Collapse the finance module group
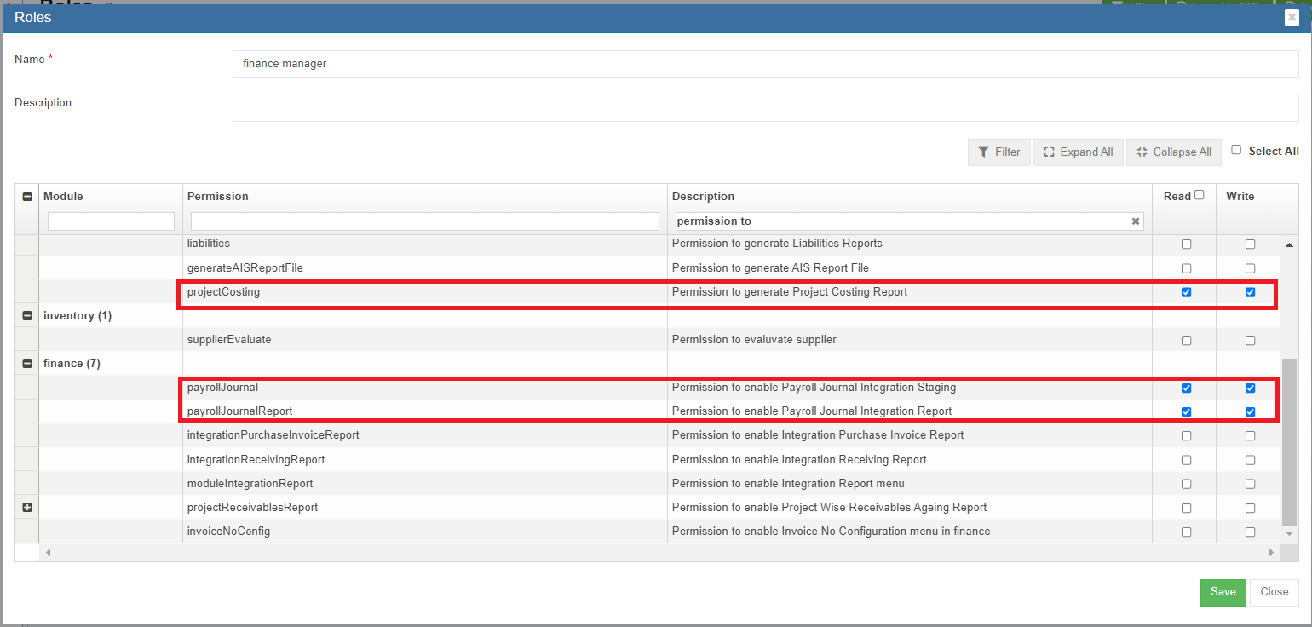 pyautogui.click(x=27, y=364)
